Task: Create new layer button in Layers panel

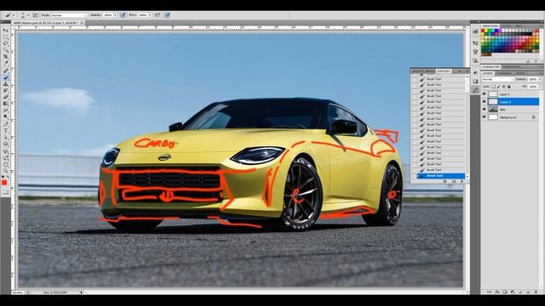Action: (x=528, y=292)
